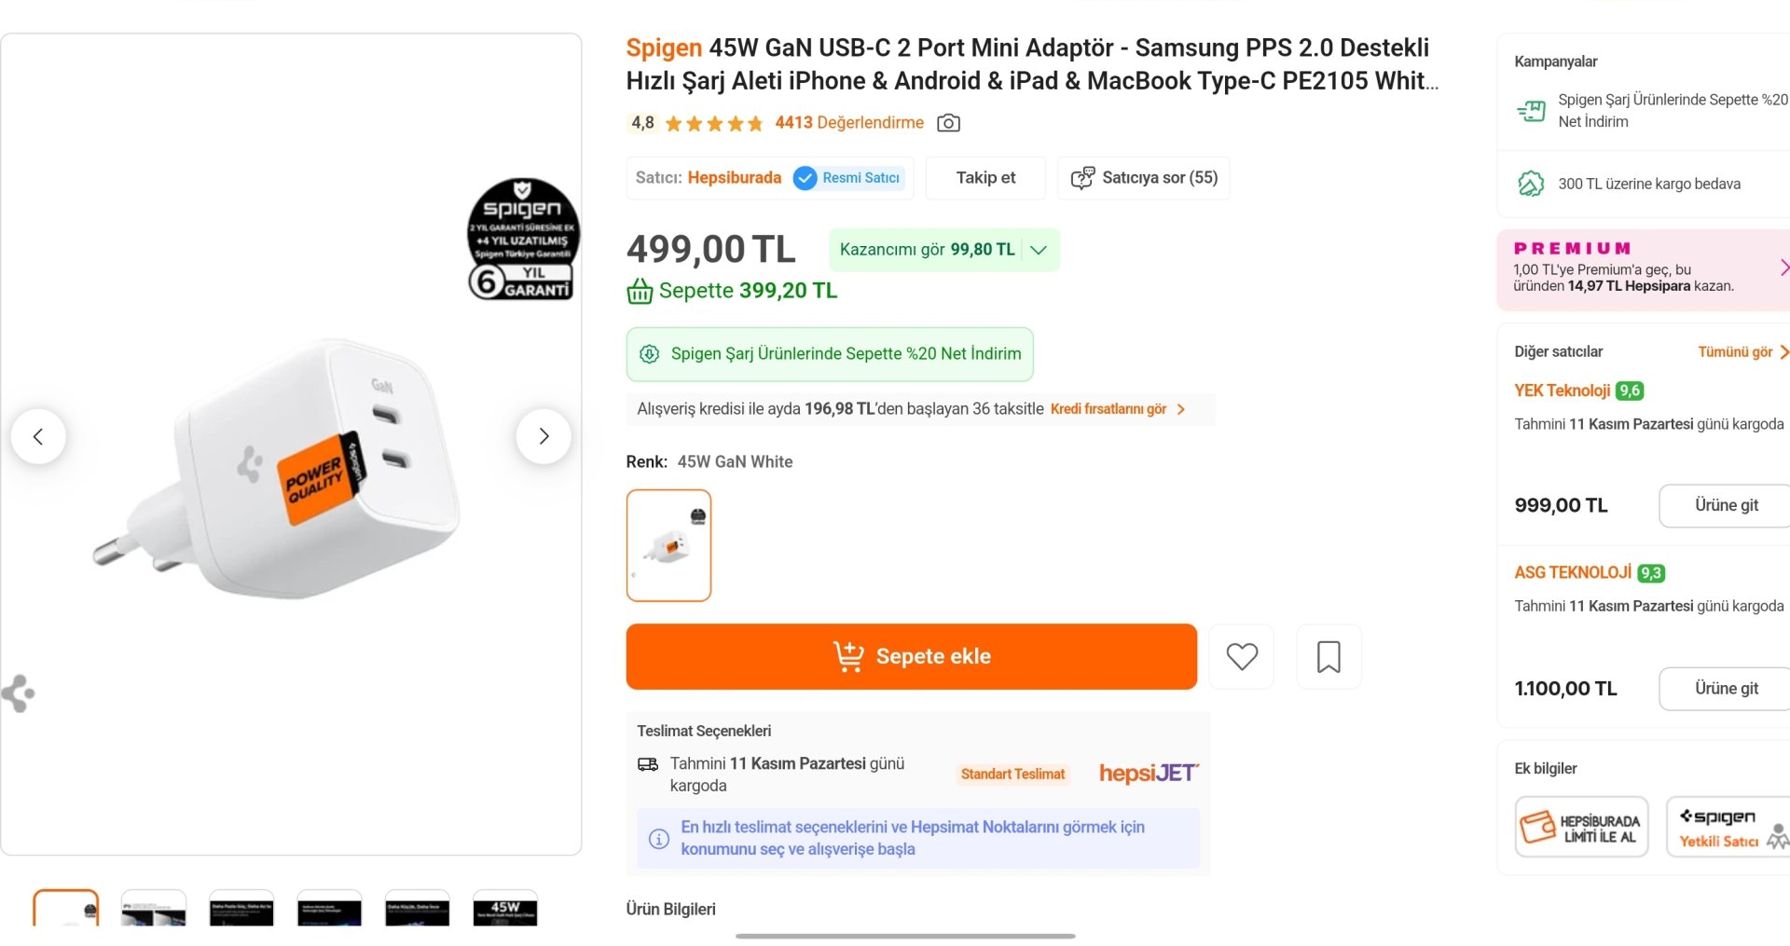Viewport: 1790px width, 946px height.
Task: Open the 4413 Değerlendirme reviews link
Action: tap(848, 123)
